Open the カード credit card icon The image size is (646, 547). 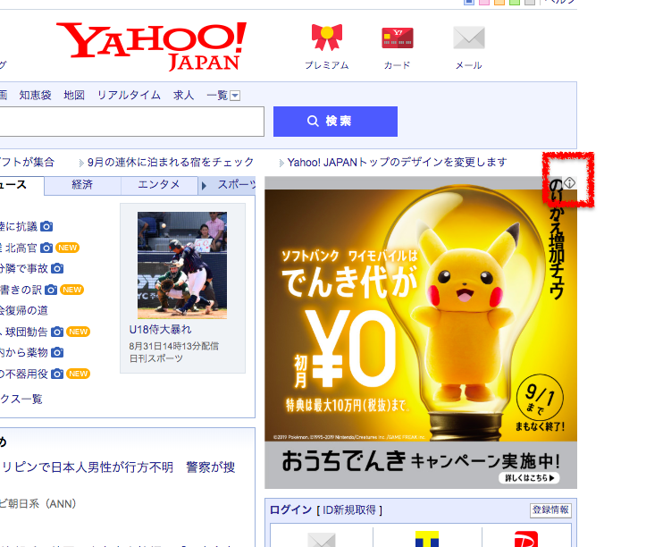tap(397, 38)
